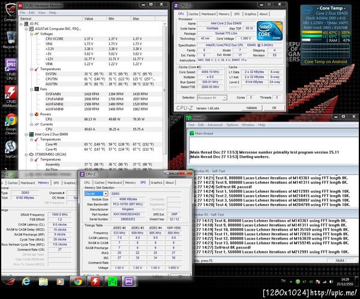This screenshot has height=299, width=360.
Task: Click the Max column header in HWMonitor
Action: pyautogui.click(x=143, y=19)
